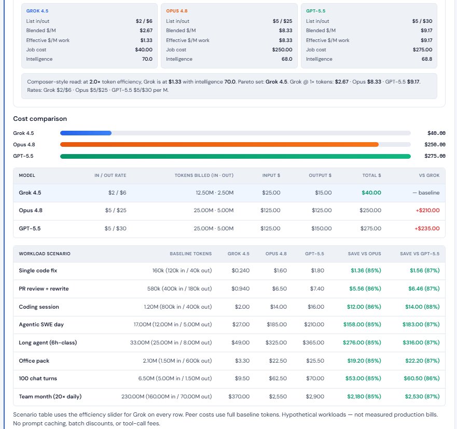Click GPT-5.5 output cost $150.00
This screenshot has width=457, height=429.
[x=322, y=228]
